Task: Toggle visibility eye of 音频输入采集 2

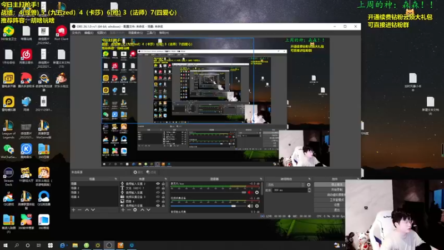Action: click(x=158, y=184)
